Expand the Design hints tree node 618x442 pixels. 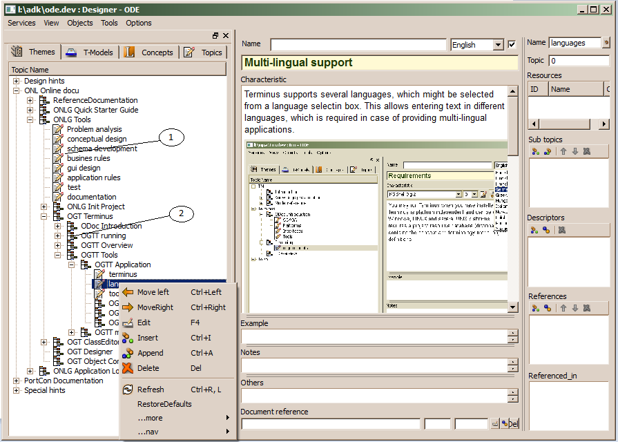point(16,81)
